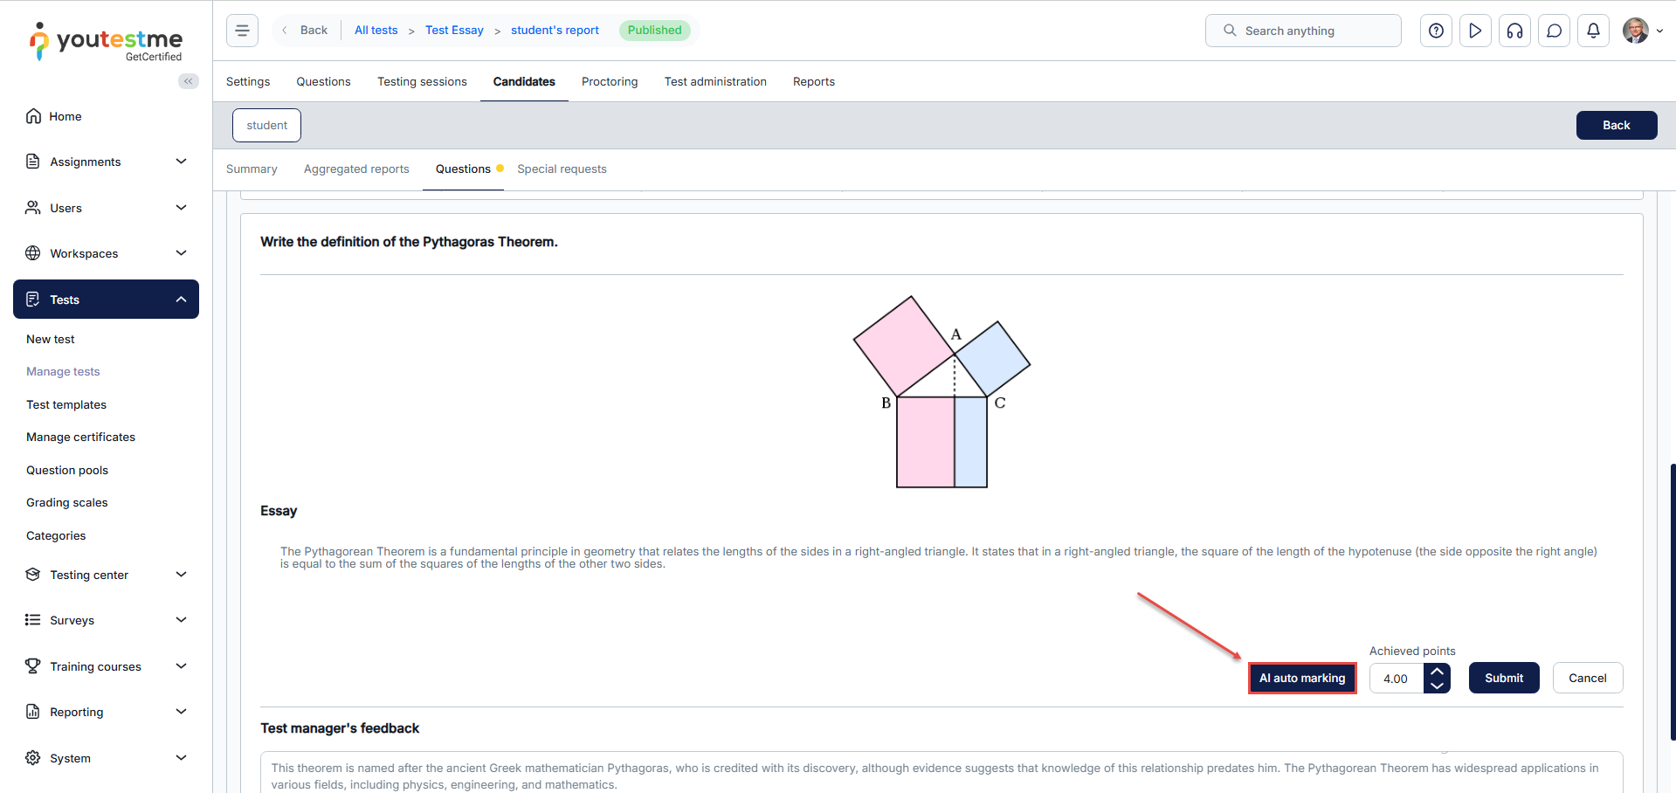The width and height of the screenshot is (1676, 793).
Task: Expand the Testing center chevron
Action: (181, 575)
